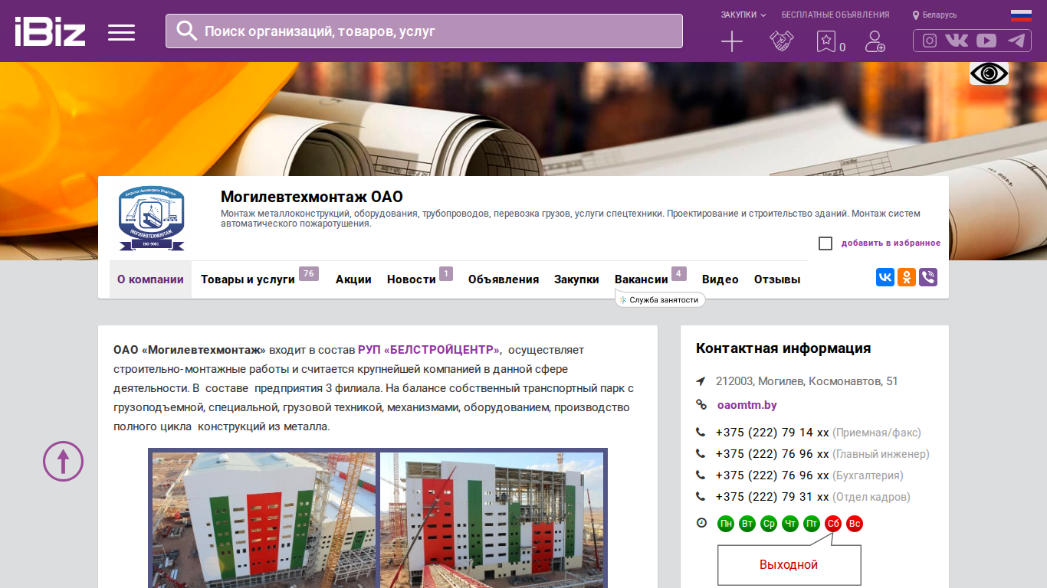Click the Могилевтехмонтаж company logo
The image size is (1047, 588).
(x=152, y=219)
